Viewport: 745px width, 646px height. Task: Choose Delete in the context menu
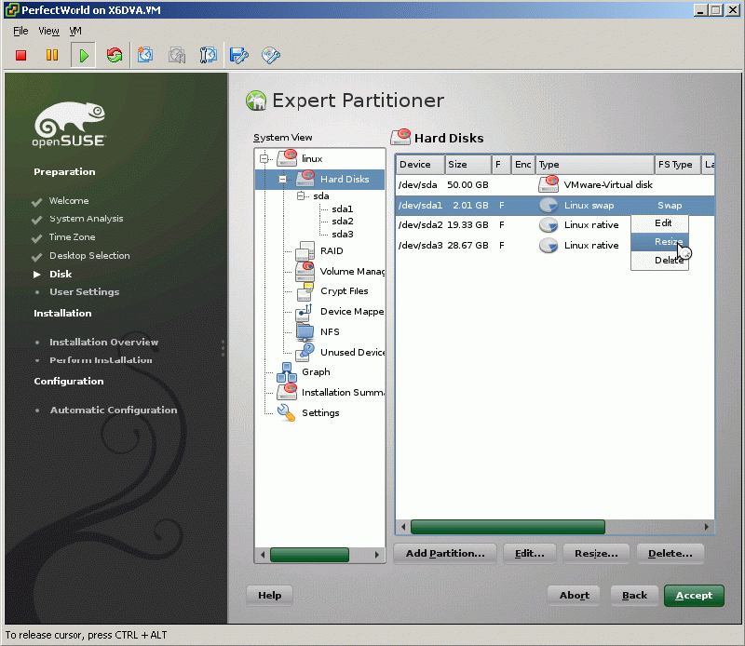pos(659,261)
